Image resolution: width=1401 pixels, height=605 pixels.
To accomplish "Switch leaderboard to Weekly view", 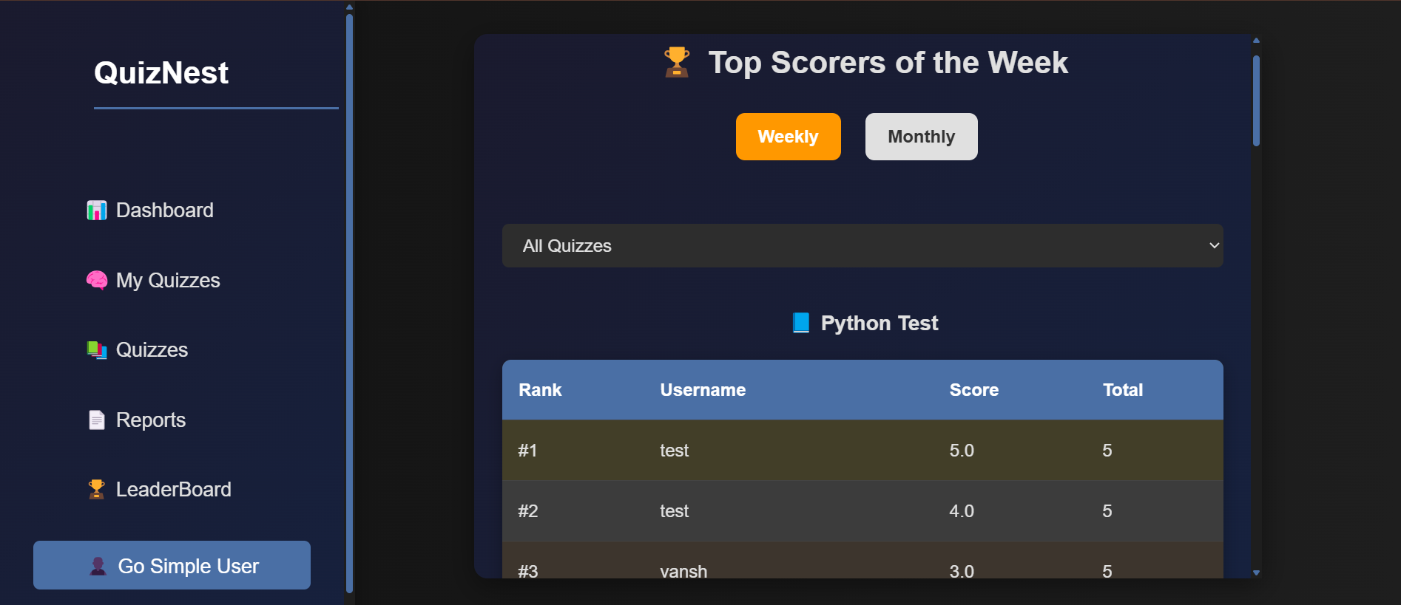I will (788, 137).
